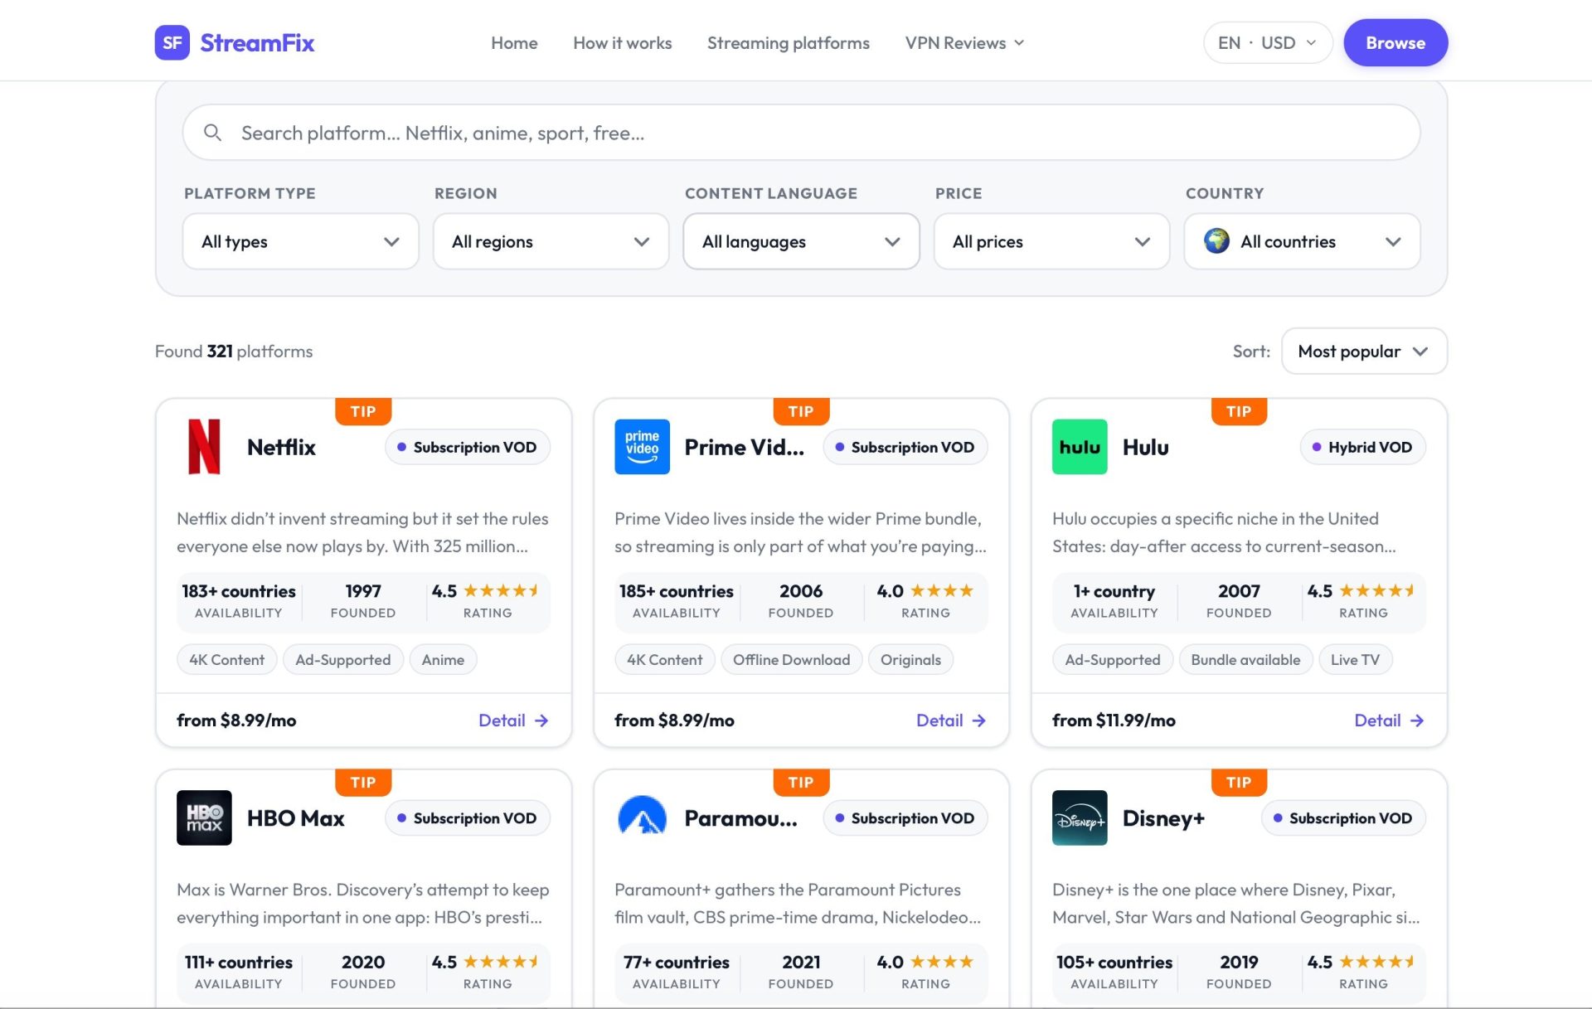
Task: Click the Disney+ title
Action: coord(1163,817)
